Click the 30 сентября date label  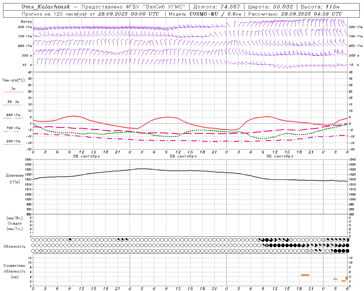pyautogui.click(x=280, y=156)
